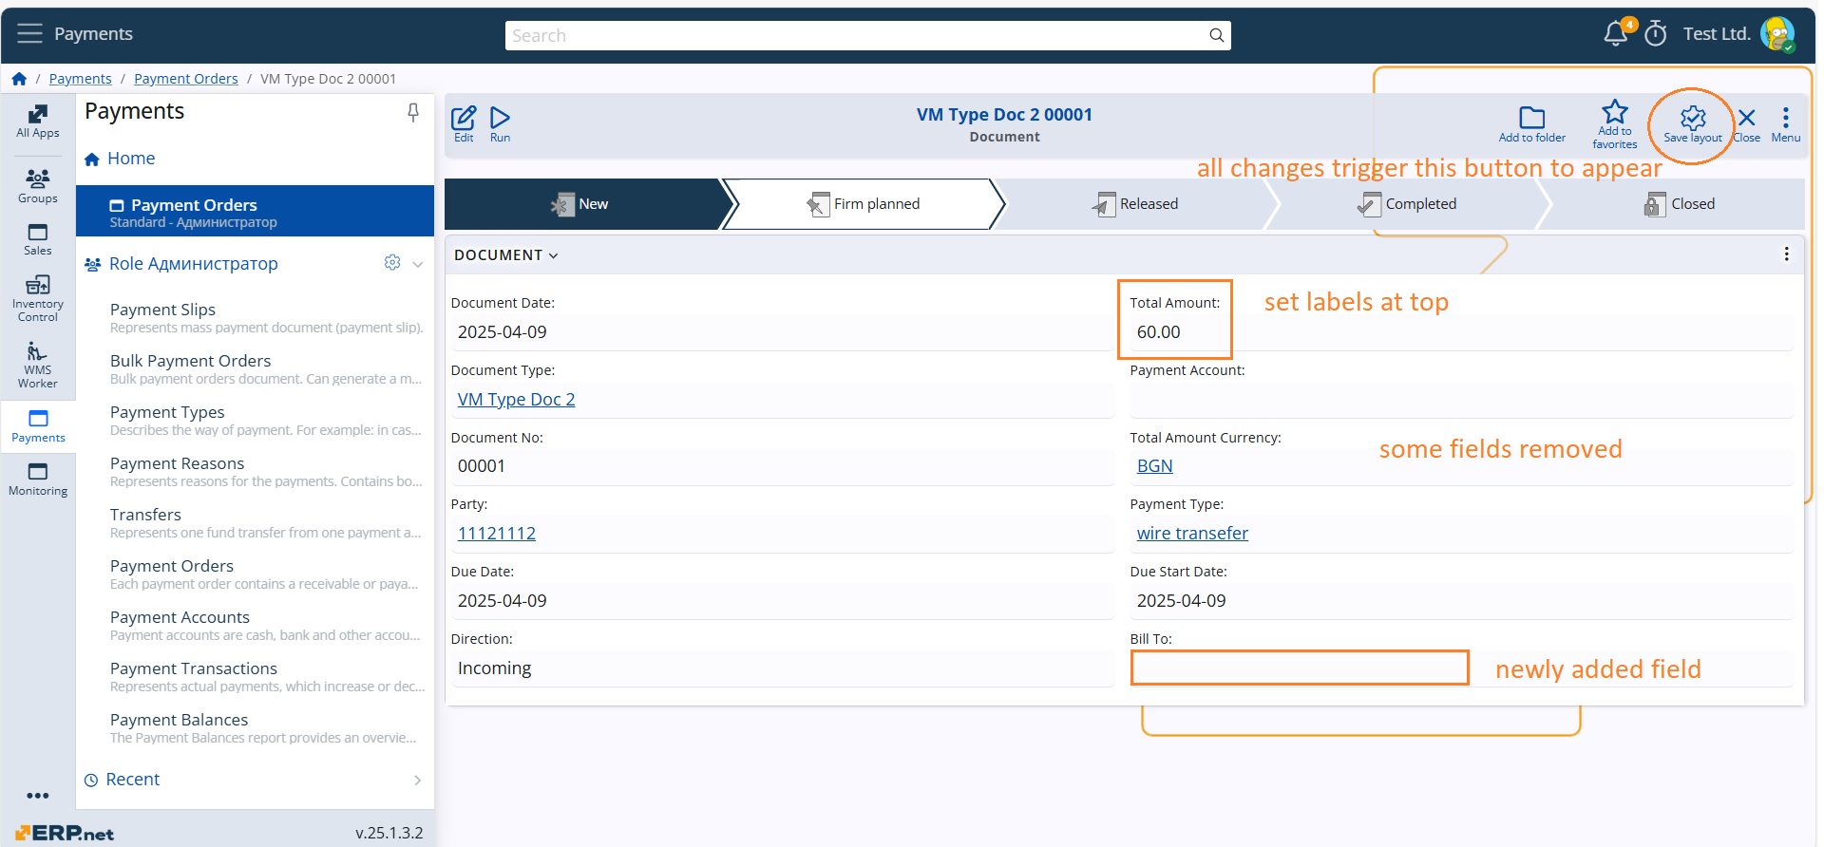The height and width of the screenshot is (847, 1824).
Task: Show more apps ellipsis
Action: point(38,796)
